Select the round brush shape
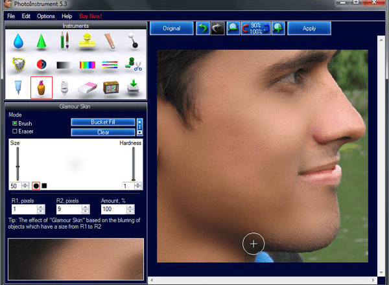The width and height of the screenshot is (389, 285). point(36,186)
